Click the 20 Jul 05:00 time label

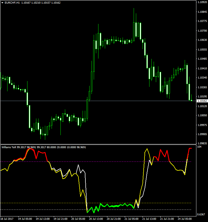(x=78, y=219)
